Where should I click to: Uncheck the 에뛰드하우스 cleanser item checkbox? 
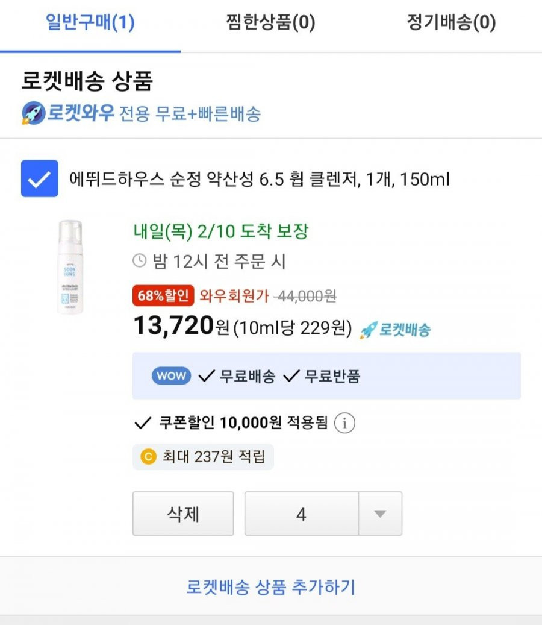[39, 178]
